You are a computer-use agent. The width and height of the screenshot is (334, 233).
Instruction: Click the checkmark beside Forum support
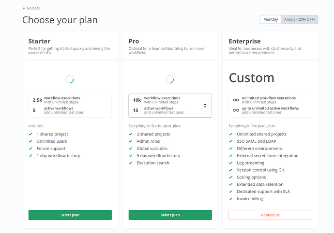tap(30, 149)
